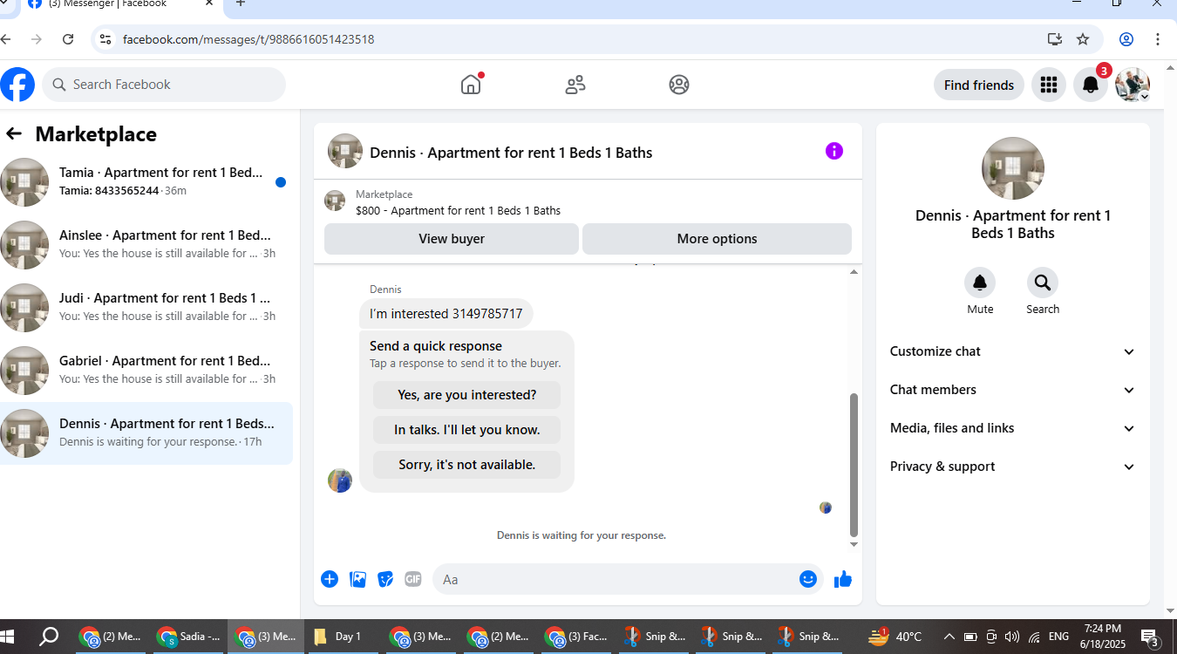Screen dimensions: 1177x654
Task: Expand Media, files and links section
Action: [x=1013, y=428]
